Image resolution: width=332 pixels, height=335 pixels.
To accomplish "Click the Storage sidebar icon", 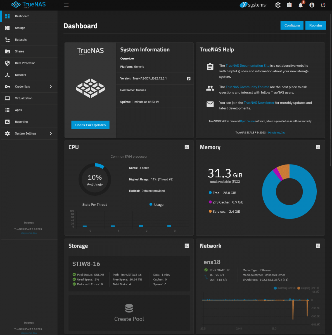I will coord(8,28).
